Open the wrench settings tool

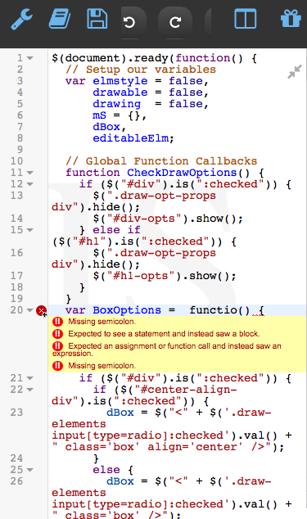click(x=22, y=19)
